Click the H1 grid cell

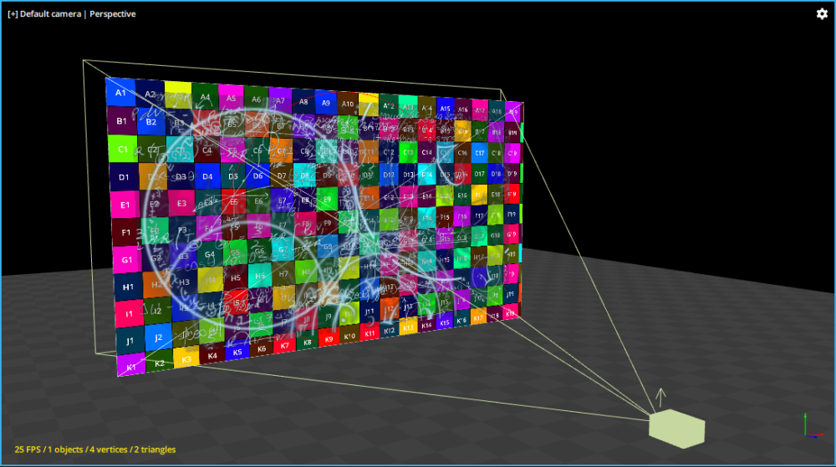128,287
